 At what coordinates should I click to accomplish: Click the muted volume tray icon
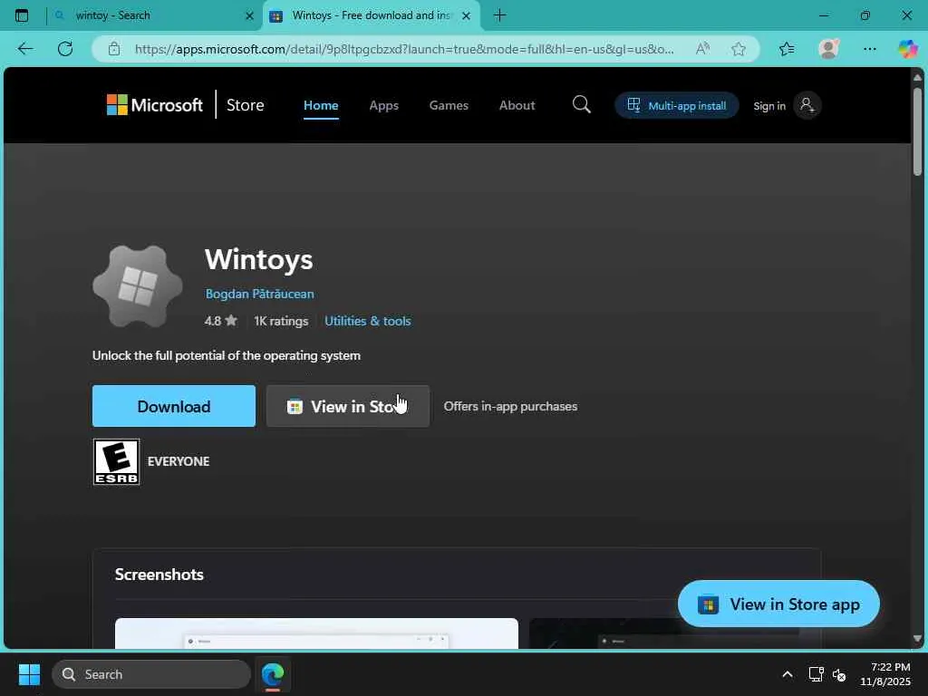click(x=839, y=674)
